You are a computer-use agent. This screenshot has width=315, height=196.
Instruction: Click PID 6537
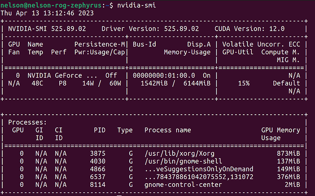(98, 177)
